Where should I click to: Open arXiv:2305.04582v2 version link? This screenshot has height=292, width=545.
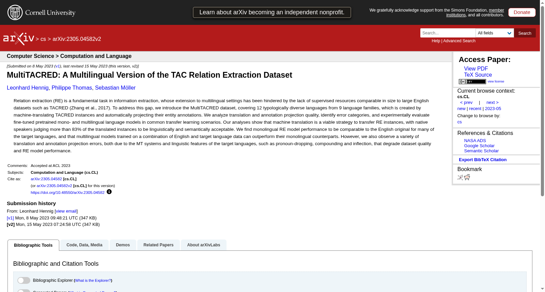tap(54, 186)
